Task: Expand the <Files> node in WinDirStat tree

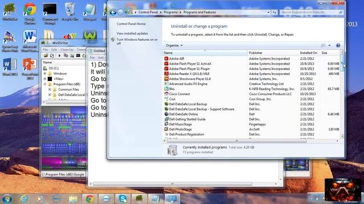Action: pyautogui.click(x=45, y=79)
